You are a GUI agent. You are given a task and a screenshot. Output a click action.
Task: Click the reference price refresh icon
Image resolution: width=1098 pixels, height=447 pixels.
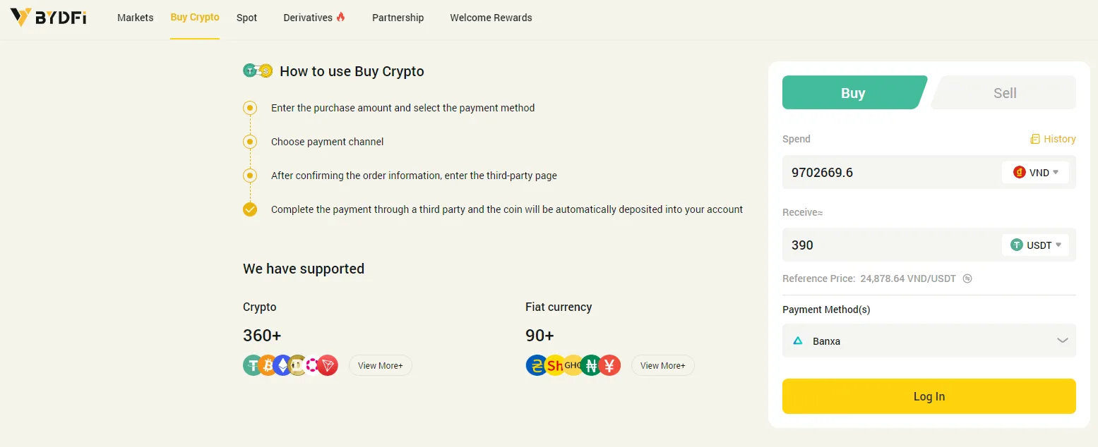coord(967,278)
